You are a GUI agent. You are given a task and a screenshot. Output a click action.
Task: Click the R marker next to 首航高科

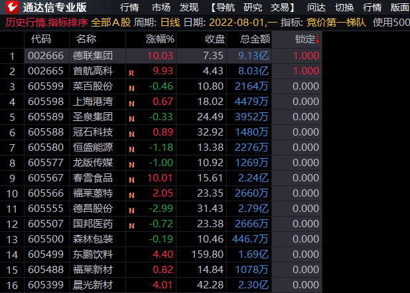[131, 73]
